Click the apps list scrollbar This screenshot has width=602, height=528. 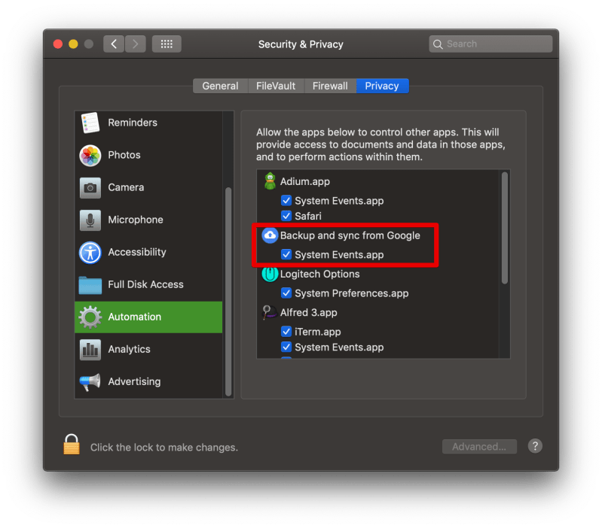505,228
